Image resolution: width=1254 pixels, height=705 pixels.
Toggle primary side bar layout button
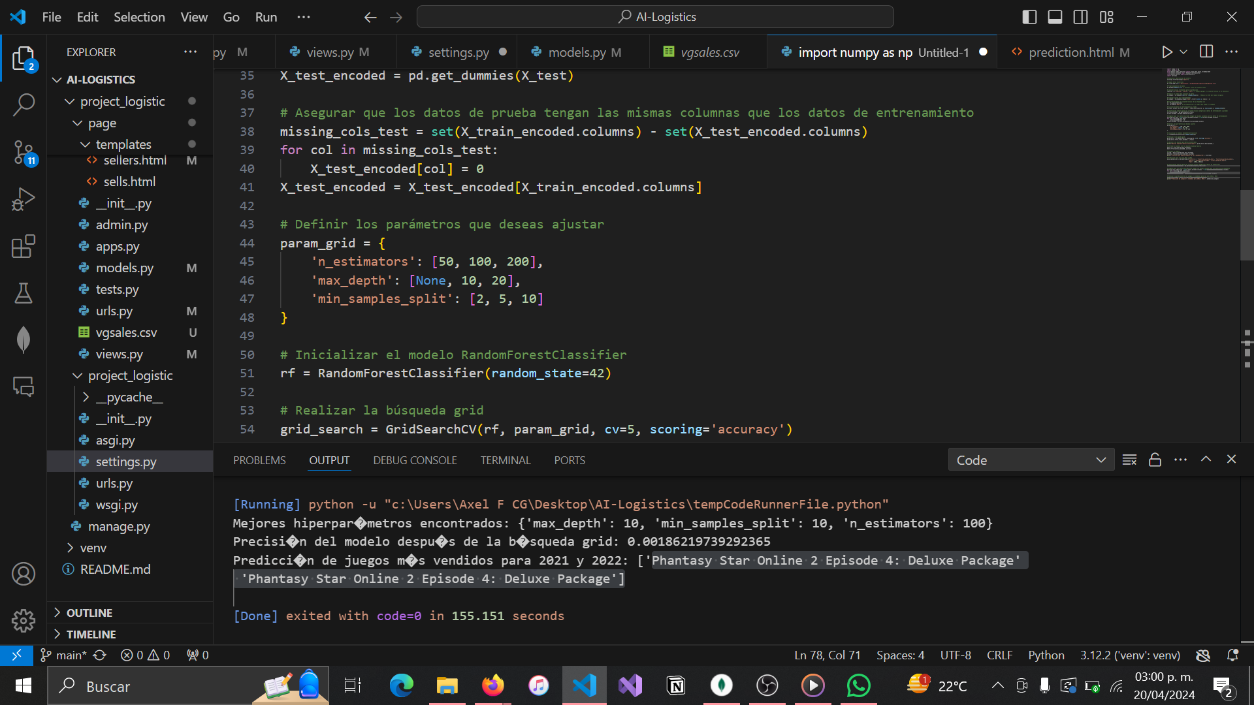tap(1029, 17)
